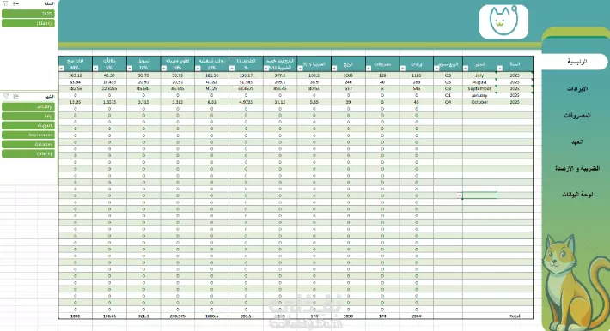The image size is (610, 331).
Task: Go to the الرئيسية navigation tab
Action: click(576, 62)
